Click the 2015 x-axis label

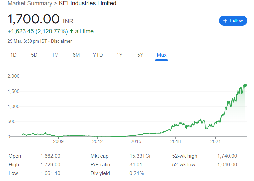pos(136,141)
